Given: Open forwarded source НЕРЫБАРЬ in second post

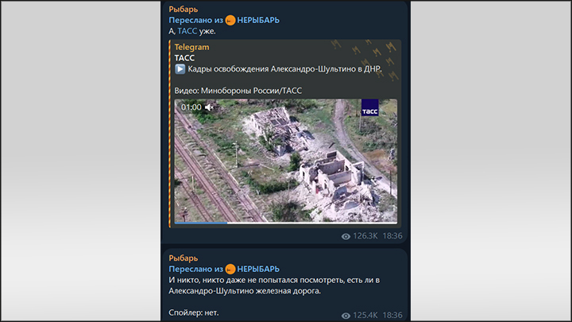Looking at the screenshot, I should pos(258,270).
